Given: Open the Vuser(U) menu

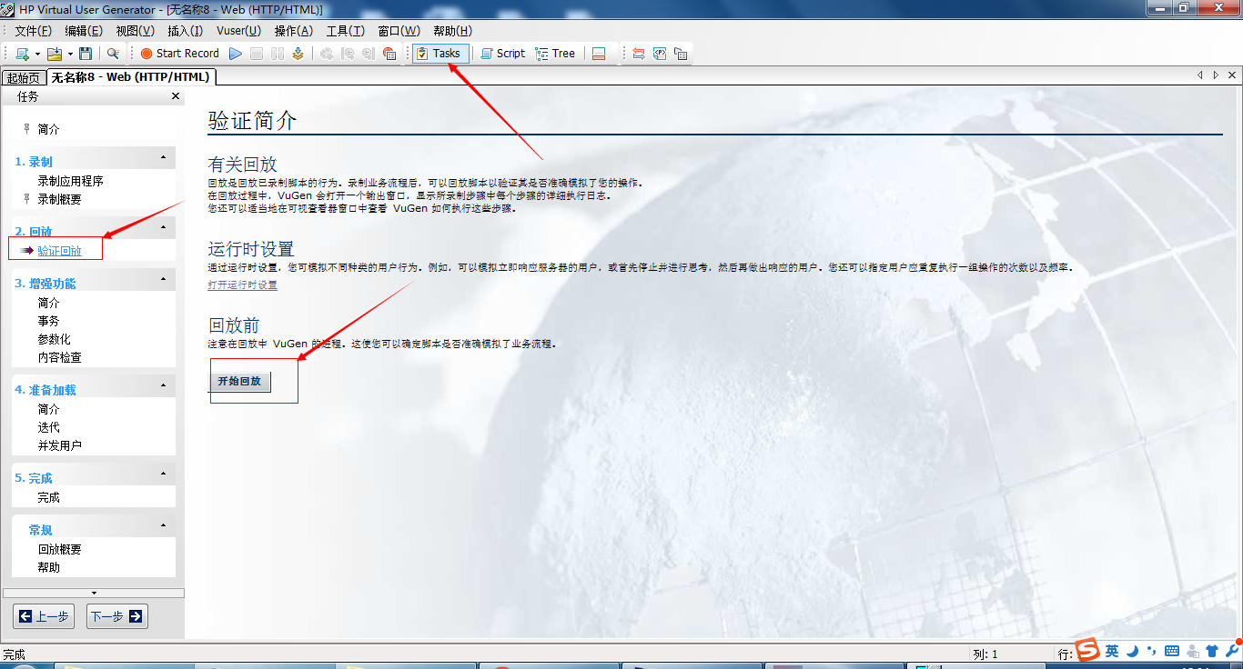Looking at the screenshot, I should pyautogui.click(x=238, y=31).
